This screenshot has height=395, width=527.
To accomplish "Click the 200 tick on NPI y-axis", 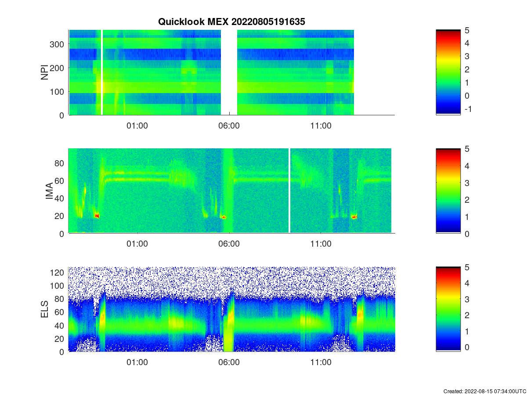I will pos(58,68).
